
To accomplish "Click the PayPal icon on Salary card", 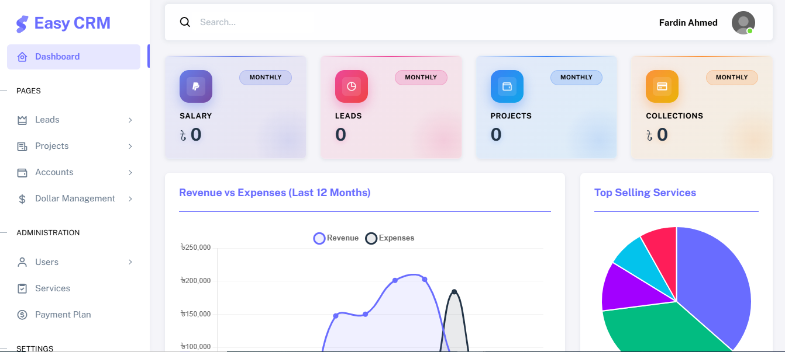I will pos(195,86).
